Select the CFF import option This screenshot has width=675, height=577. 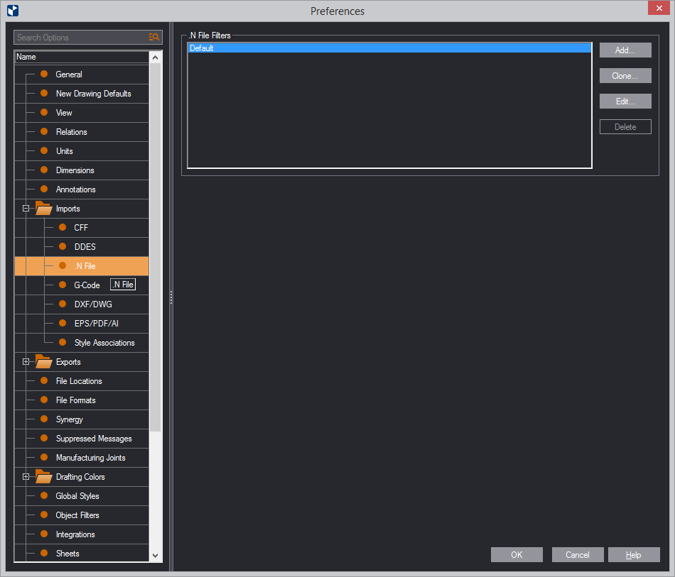(x=81, y=228)
